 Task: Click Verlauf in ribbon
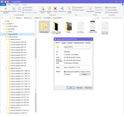pos(98,12)
